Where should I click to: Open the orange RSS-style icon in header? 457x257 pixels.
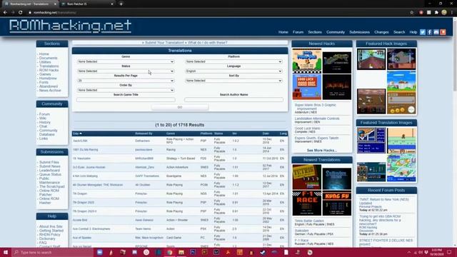[443, 32]
